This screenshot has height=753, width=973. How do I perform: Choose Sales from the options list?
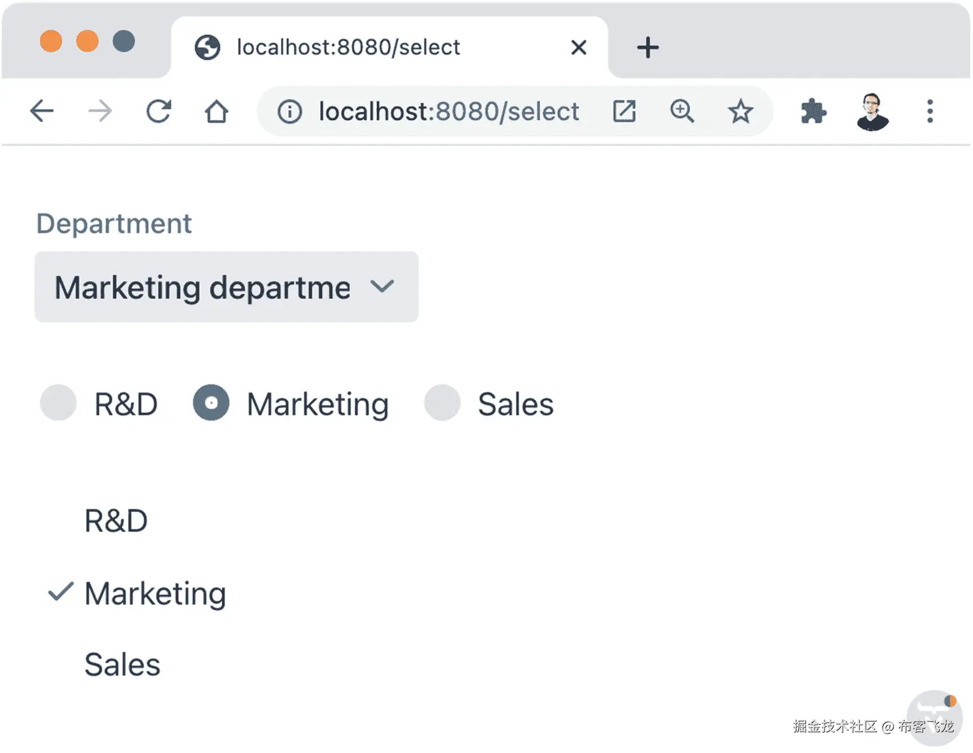coord(122,664)
